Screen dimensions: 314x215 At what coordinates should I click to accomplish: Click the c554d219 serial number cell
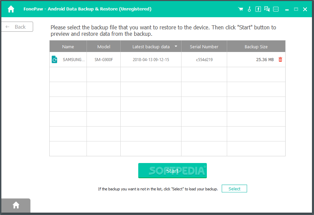coord(204,60)
